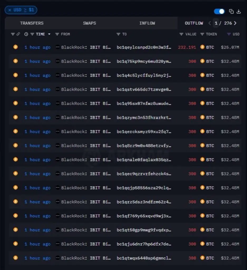Filter by the FROM column
The image size is (247, 270).
point(57,34)
